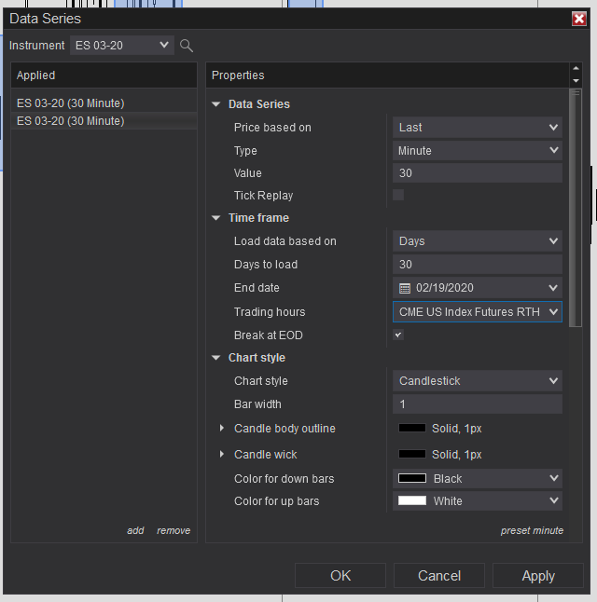Open the Instrument ES 03-20 dropdown
The image size is (597, 602).
(122, 46)
